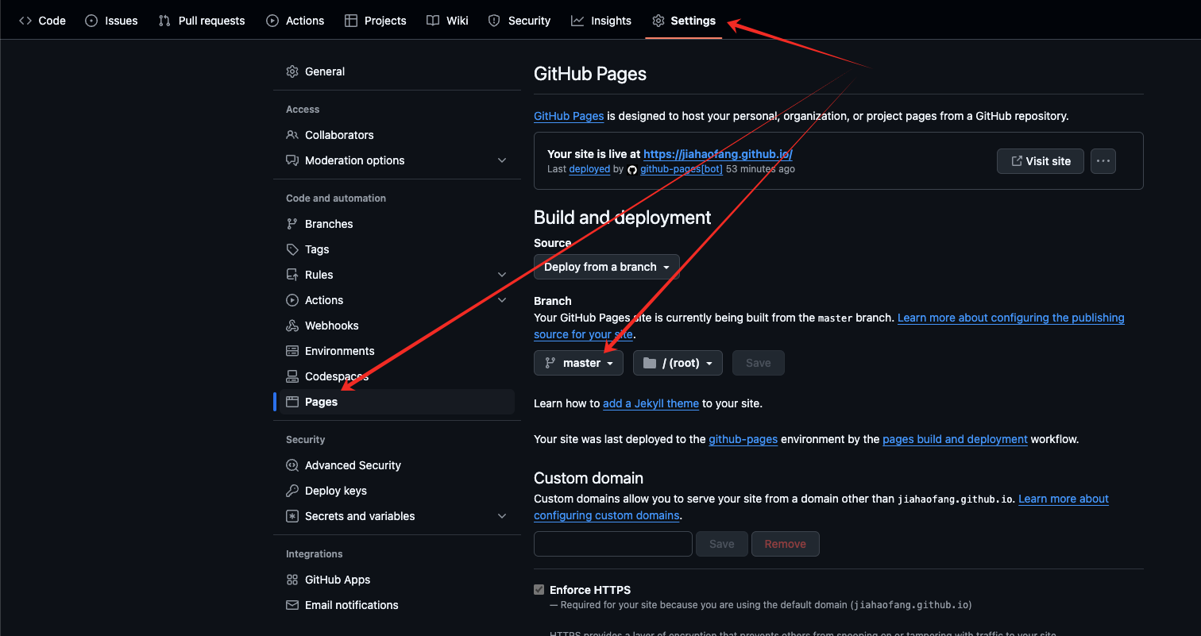Click the GitHub Apps grid icon
This screenshot has width=1201, height=636.
click(x=292, y=580)
